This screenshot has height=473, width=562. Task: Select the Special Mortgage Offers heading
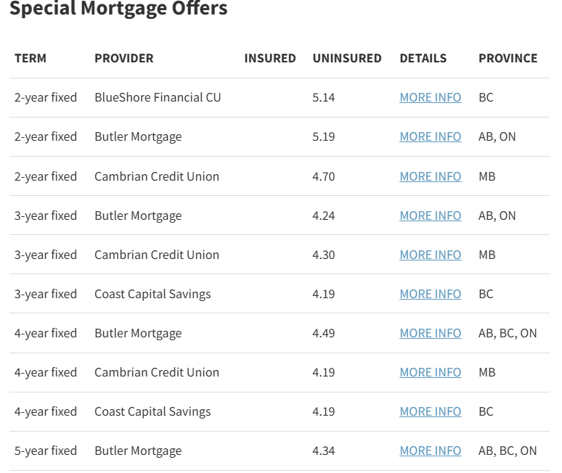click(x=118, y=8)
